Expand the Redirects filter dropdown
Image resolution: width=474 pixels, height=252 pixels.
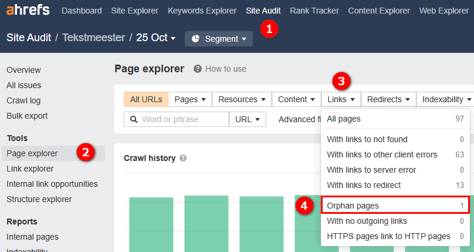(388, 99)
